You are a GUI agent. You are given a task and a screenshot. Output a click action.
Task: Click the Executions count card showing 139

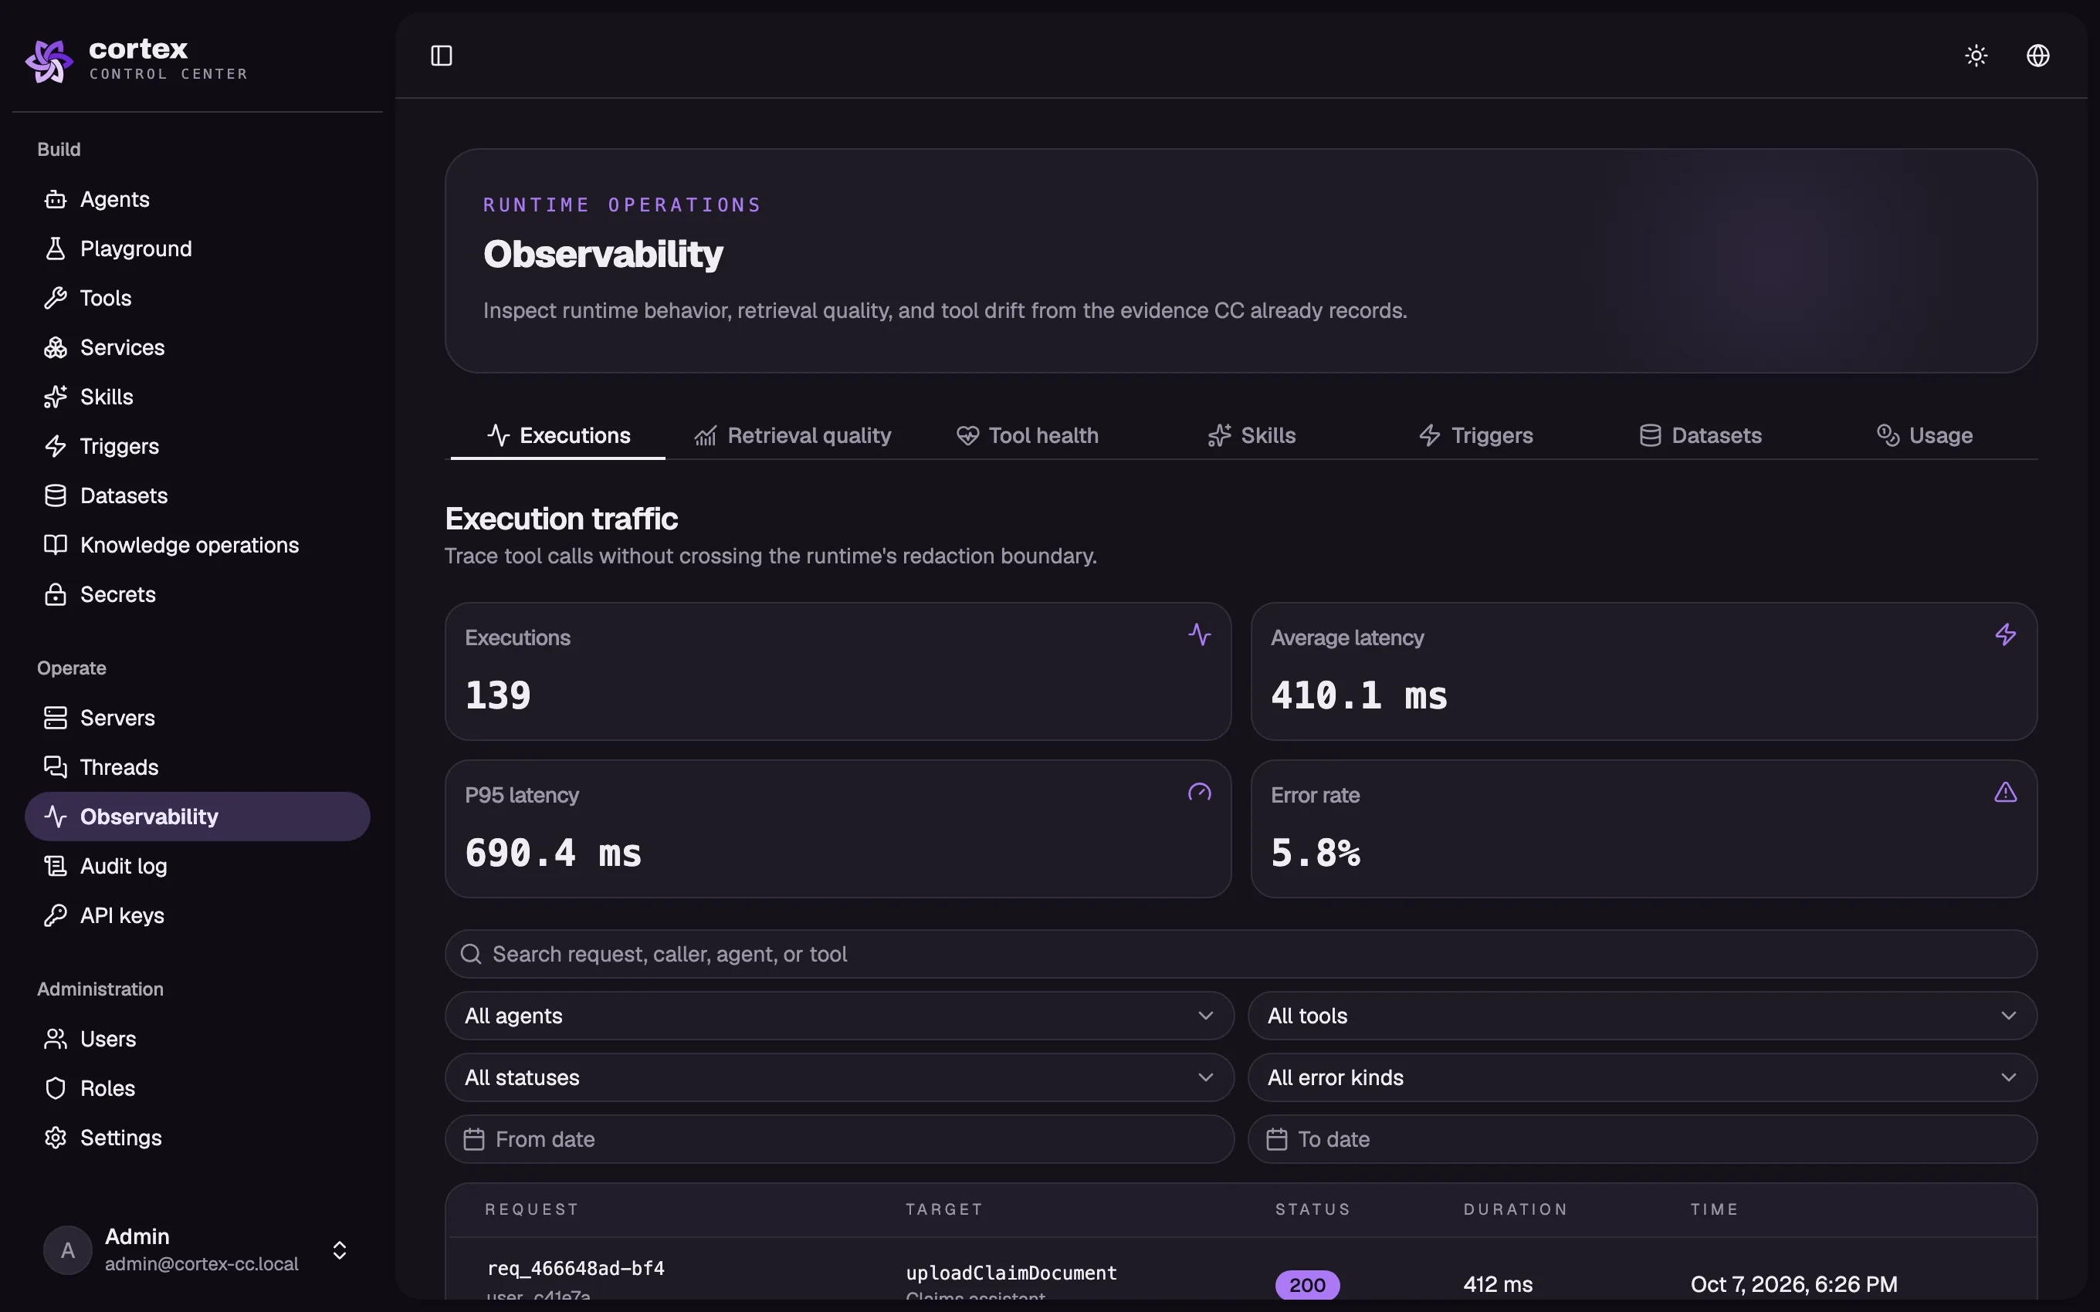click(838, 671)
